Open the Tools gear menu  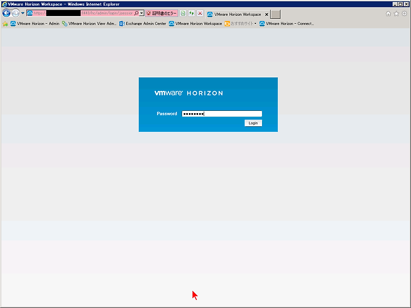point(405,13)
